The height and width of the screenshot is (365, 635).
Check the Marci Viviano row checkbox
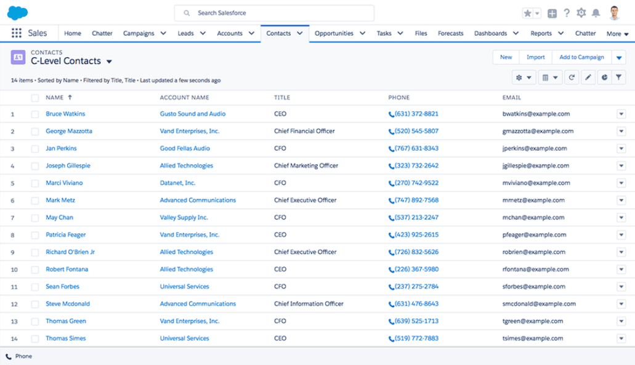pyautogui.click(x=35, y=183)
